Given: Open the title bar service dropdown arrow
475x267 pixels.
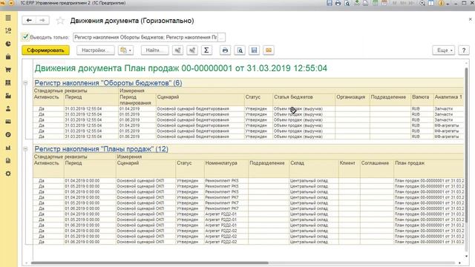Looking at the screenshot, I should [x=448, y=3].
